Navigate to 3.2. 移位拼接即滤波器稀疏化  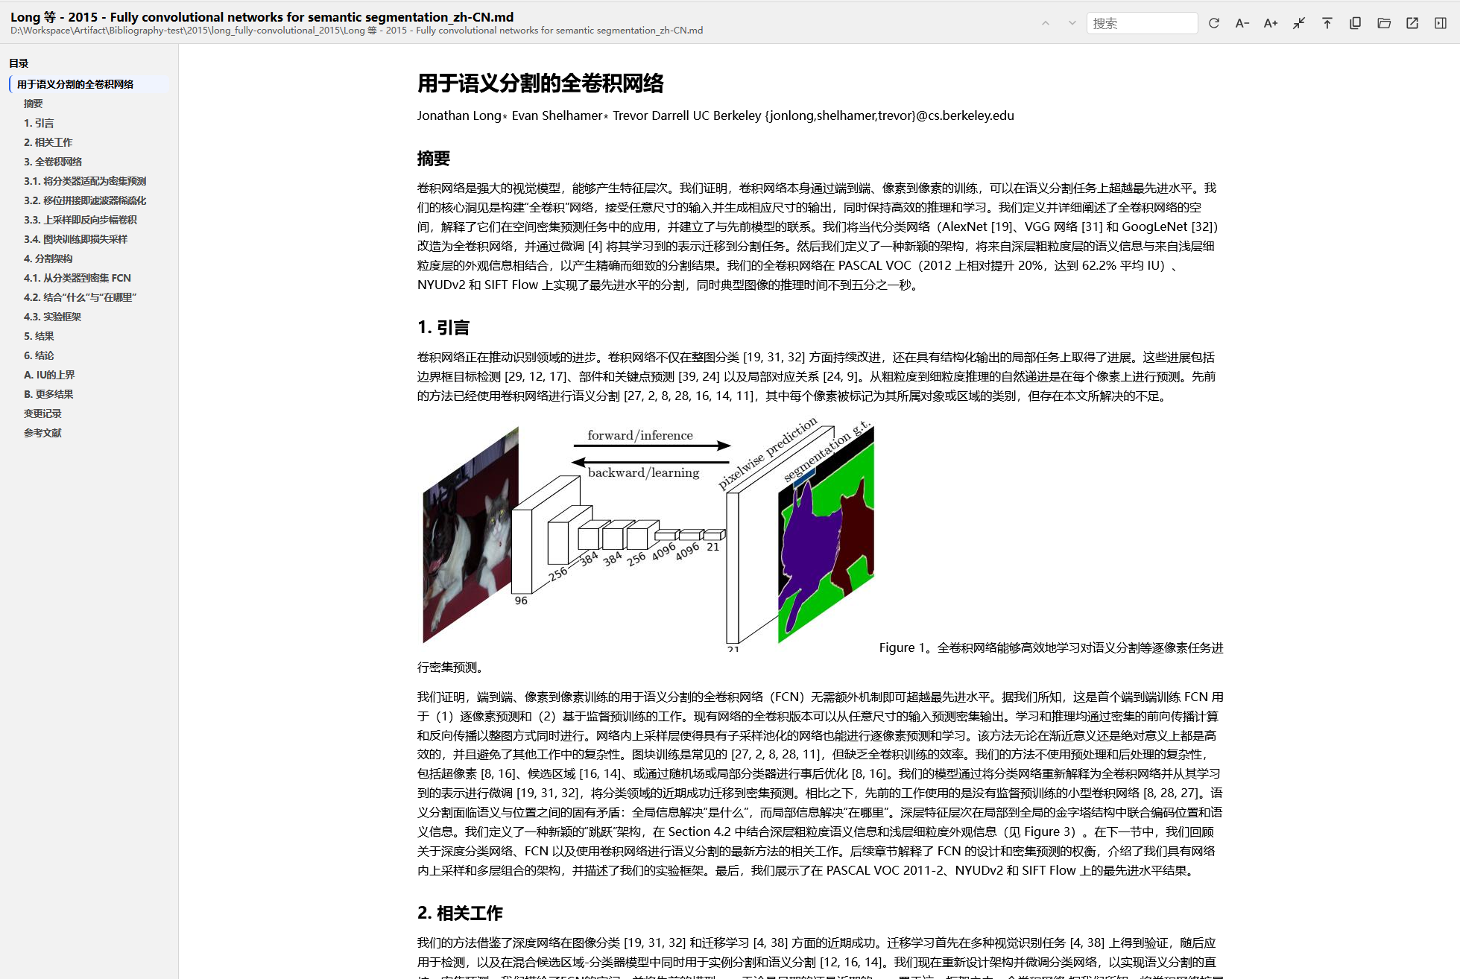click(85, 200)
